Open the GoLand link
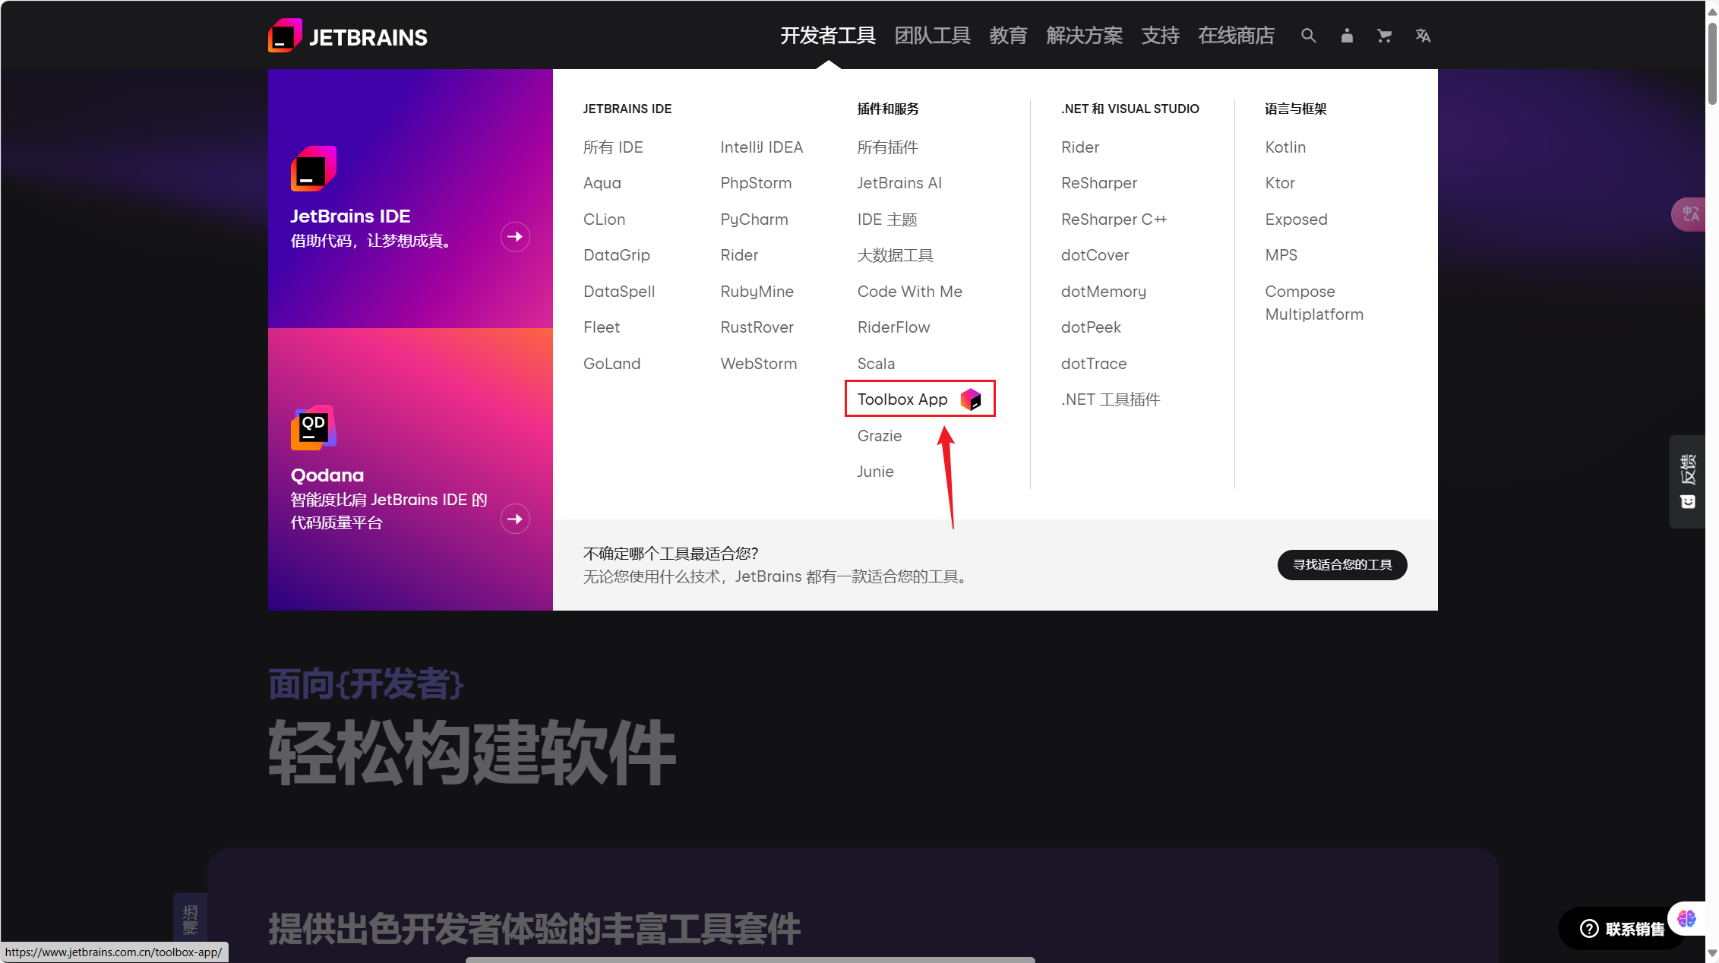Screen dimensions: 1719x963 [x=612, y=364]
